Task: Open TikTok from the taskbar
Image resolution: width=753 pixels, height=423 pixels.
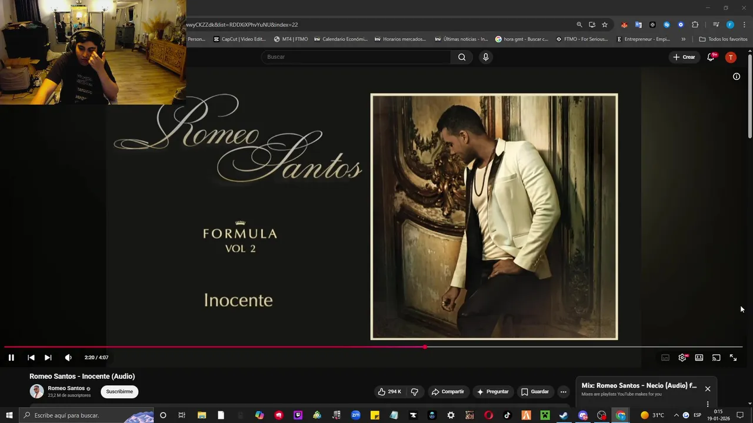Action: (507, 415)
